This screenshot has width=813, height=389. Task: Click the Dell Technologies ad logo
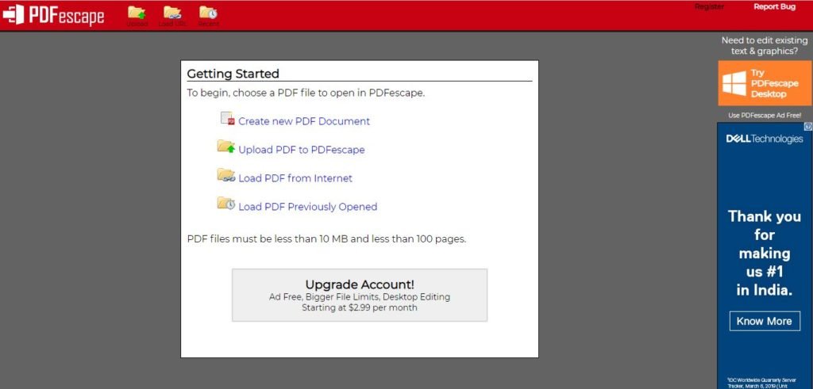click(x=765, y=139)
